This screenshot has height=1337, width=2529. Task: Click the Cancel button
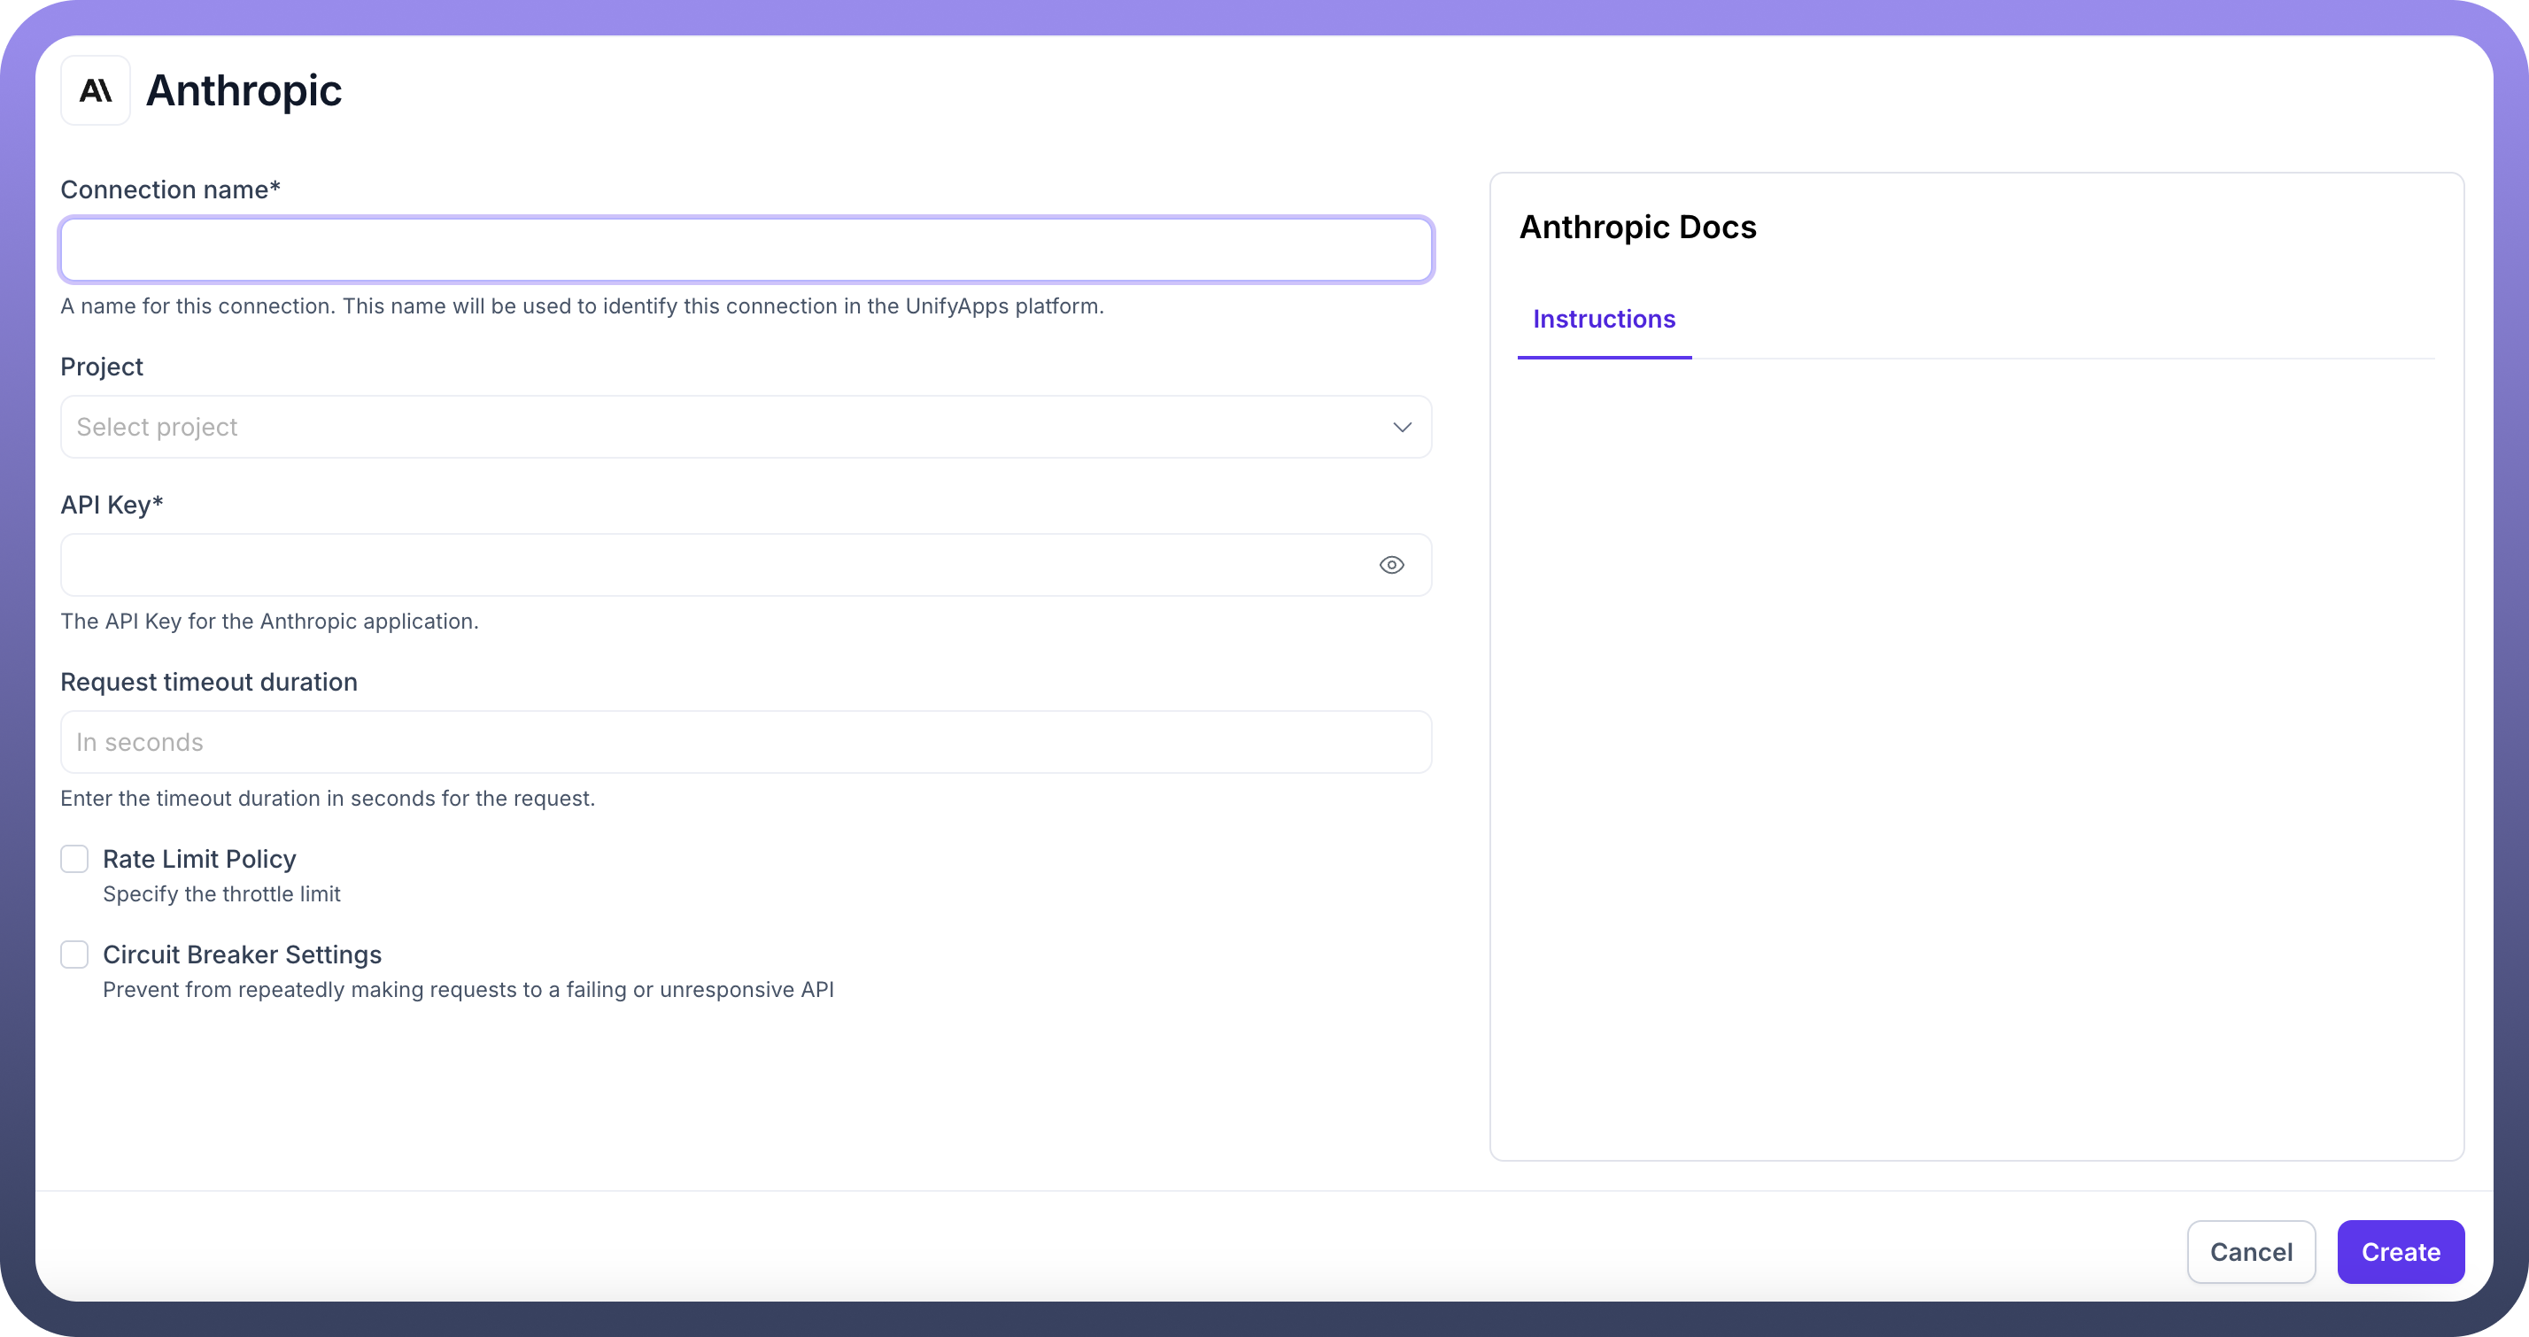click(2250, 1252)
